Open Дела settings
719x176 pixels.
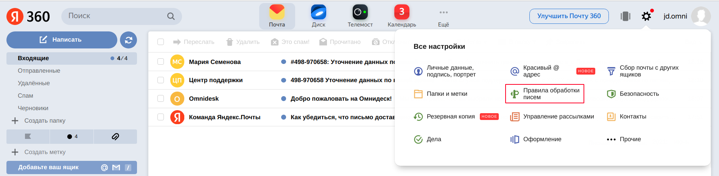[428, 139]
